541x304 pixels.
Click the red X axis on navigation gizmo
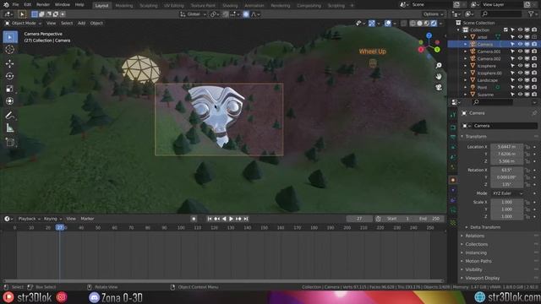click(421, 50)
